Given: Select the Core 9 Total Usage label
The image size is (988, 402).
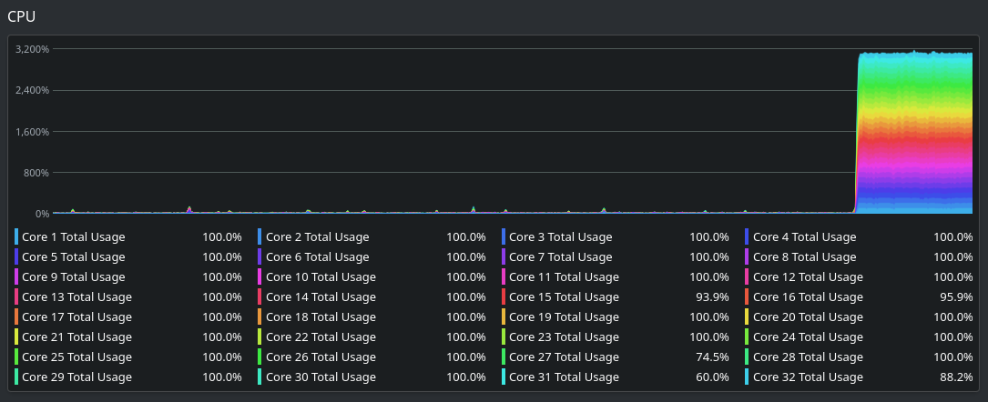Looking at the screenshot, I should 74,277.
